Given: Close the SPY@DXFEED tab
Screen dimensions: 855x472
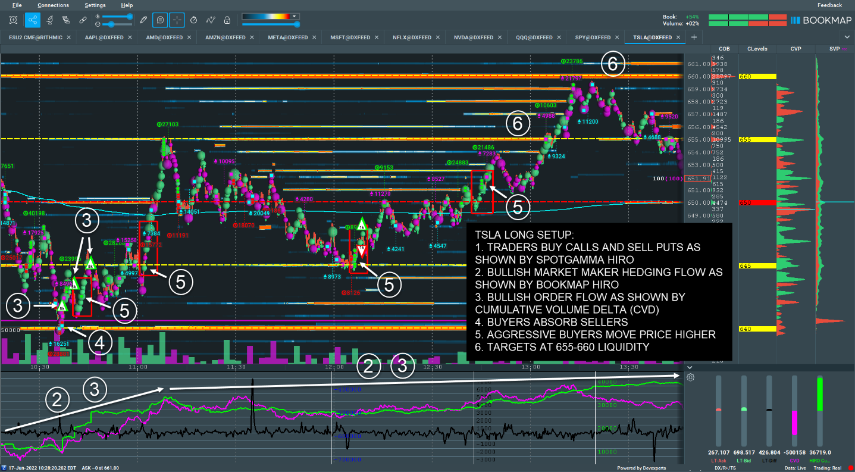Looking at the screenshot, I should [x=617, y=37].
